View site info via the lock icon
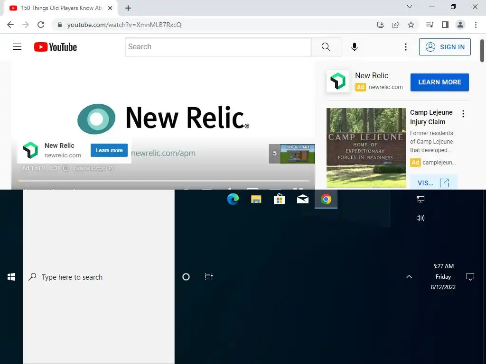486x364 pixels. coord(60,25)
